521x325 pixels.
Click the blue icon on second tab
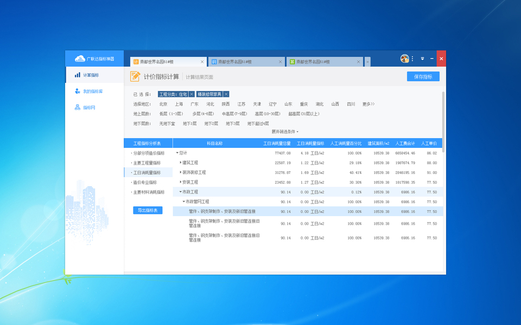click(214, 62)
